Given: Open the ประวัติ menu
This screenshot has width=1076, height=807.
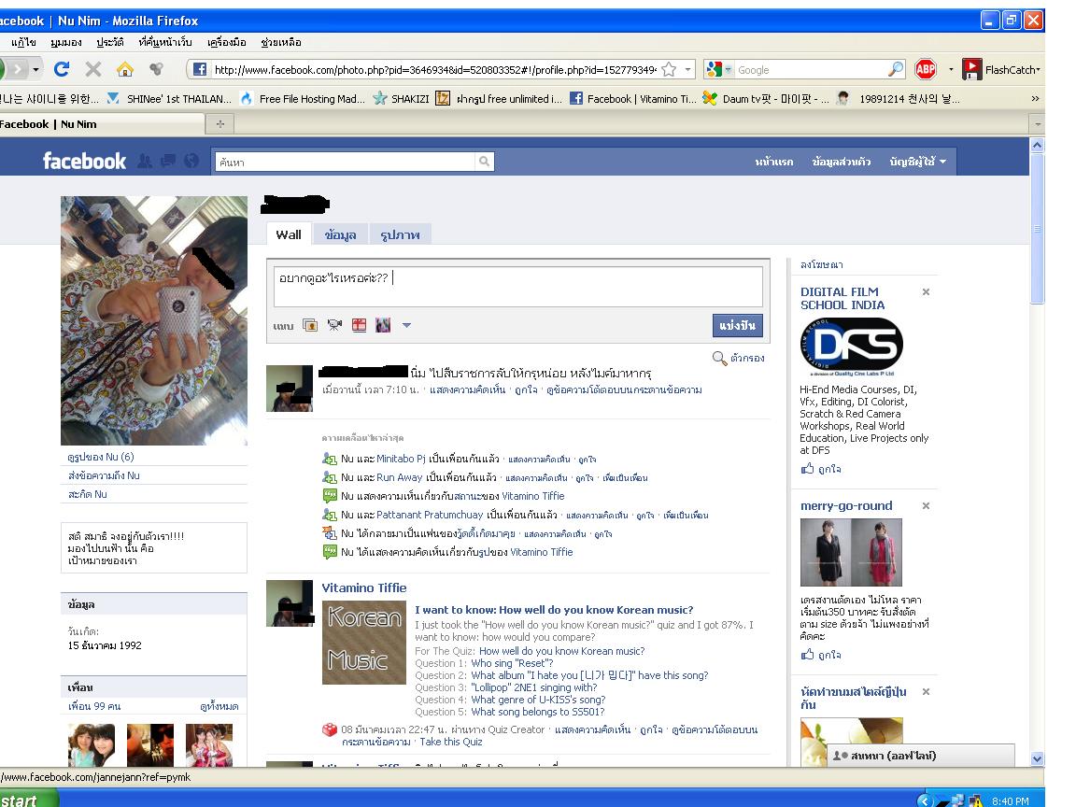Looking at the screenshot, I should (110, 42).
